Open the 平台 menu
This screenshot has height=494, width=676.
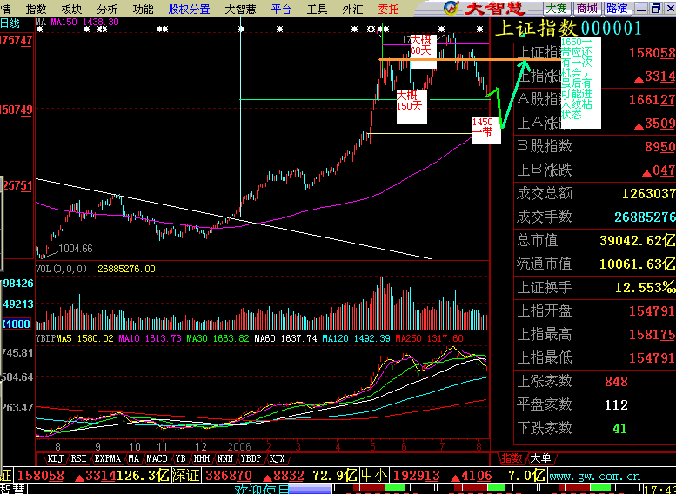point(282,9)
